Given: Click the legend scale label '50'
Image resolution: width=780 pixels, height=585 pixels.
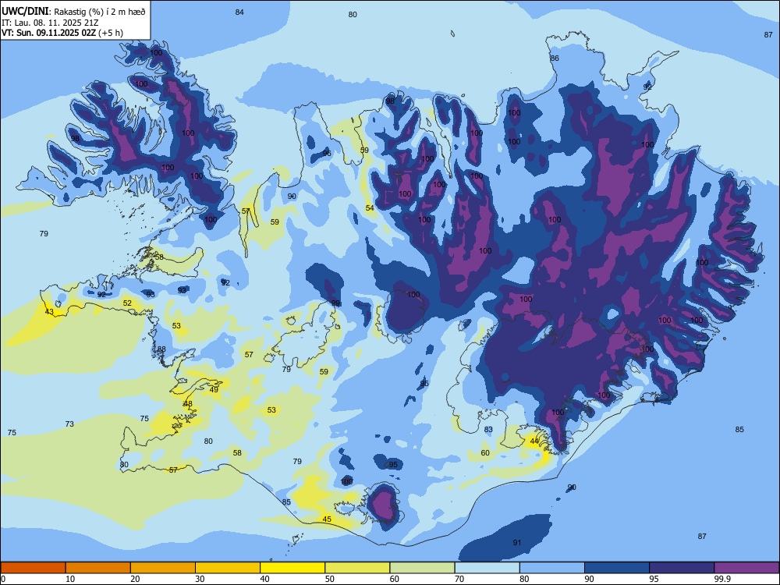Looking at the screenshot, I should coord(329,579).
